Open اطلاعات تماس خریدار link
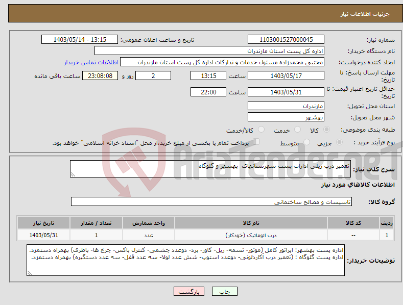This screenshot has height=305, width=403. pos(91,62)
